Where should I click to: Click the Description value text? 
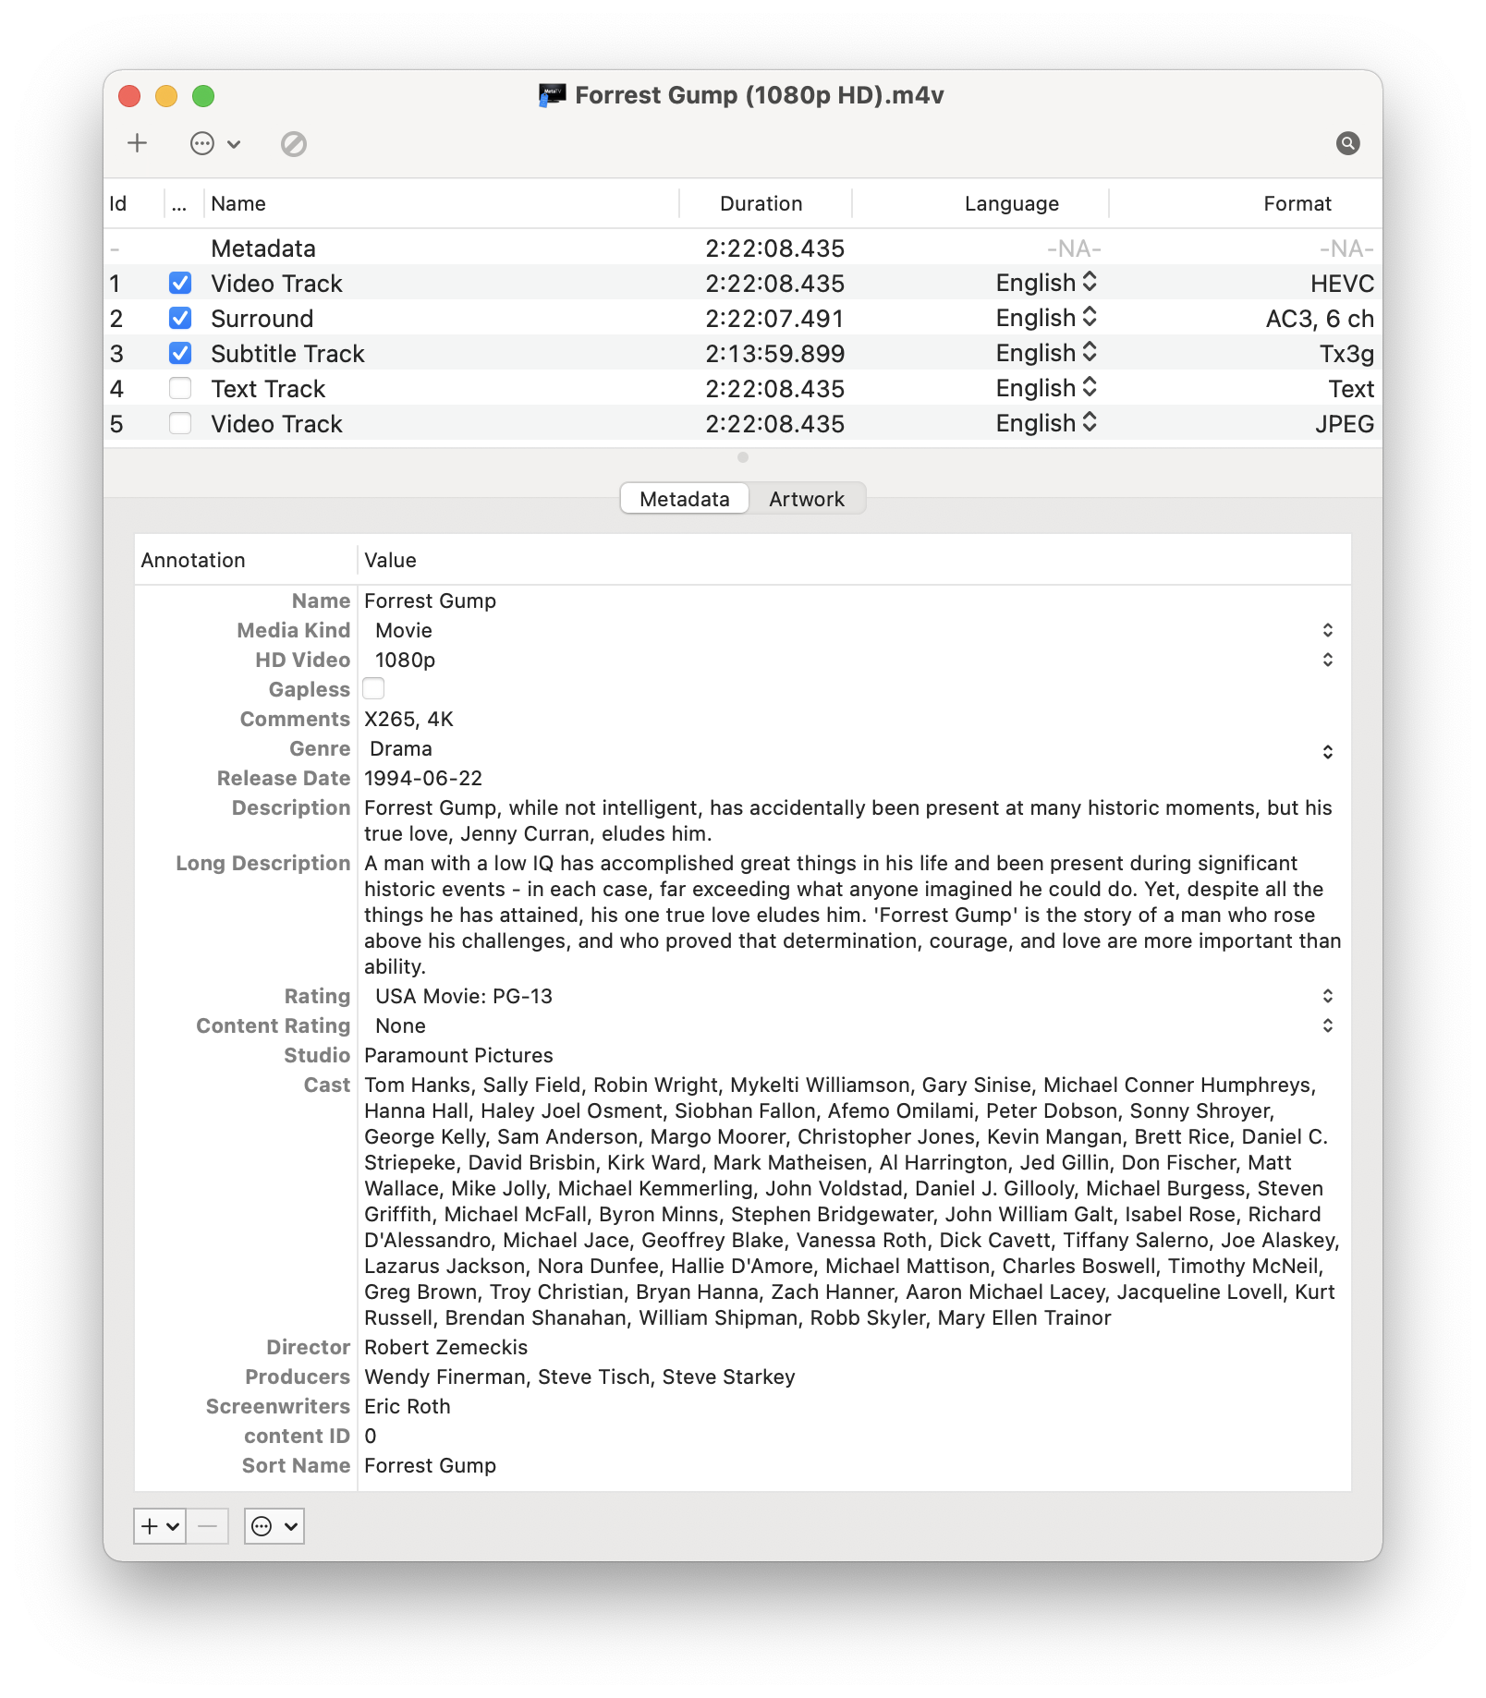tap(848, 820)
